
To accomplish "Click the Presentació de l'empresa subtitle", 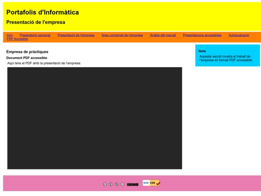I will [36, 22].
